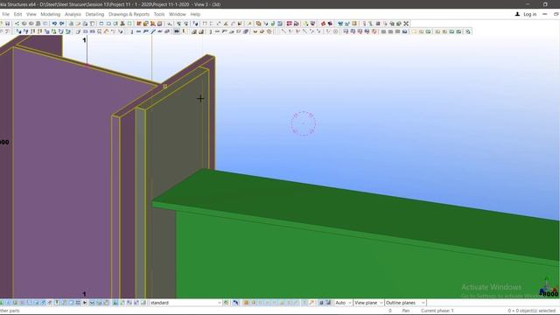Toggle Snap to end points switch
560x315 pixels.
pyautogui.click(x=253, y=303)
